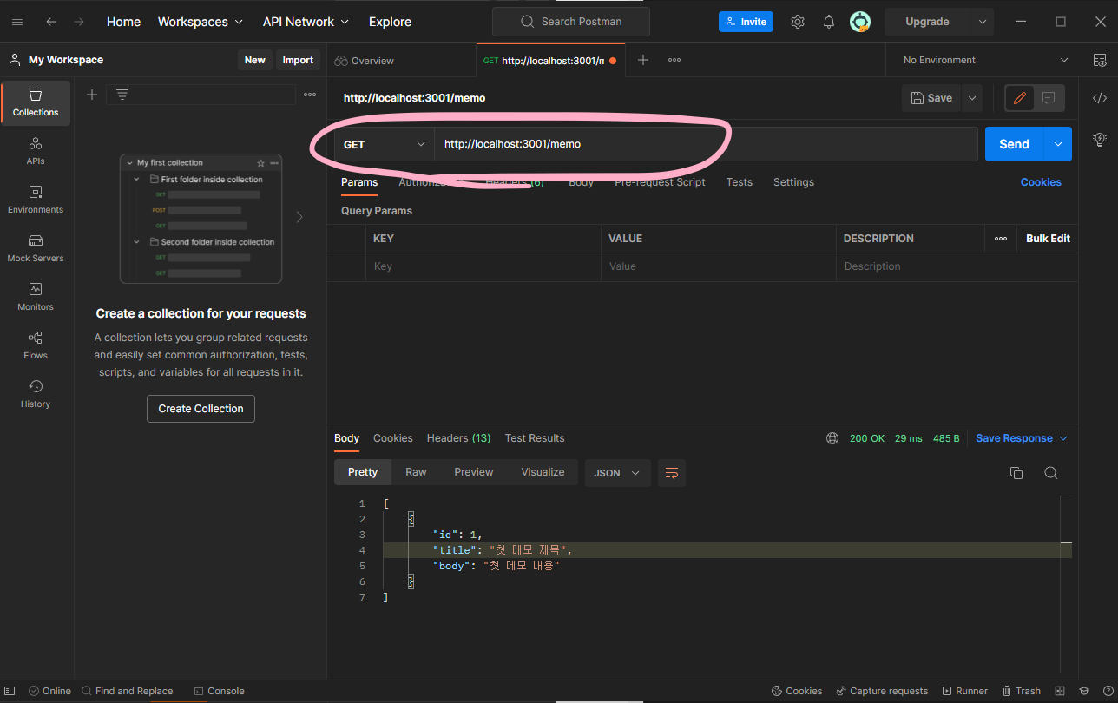Open the hamburger main menu
The width and height of the screenshot is (1118, 703).
(x=18, y=22)
